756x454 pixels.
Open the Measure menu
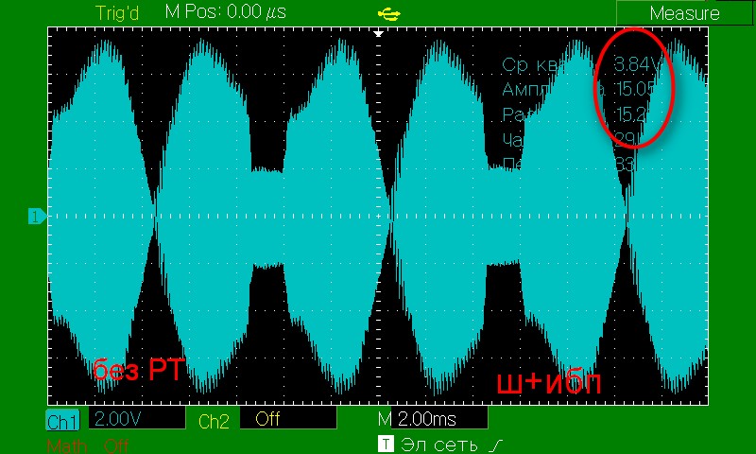coord(684,13)
